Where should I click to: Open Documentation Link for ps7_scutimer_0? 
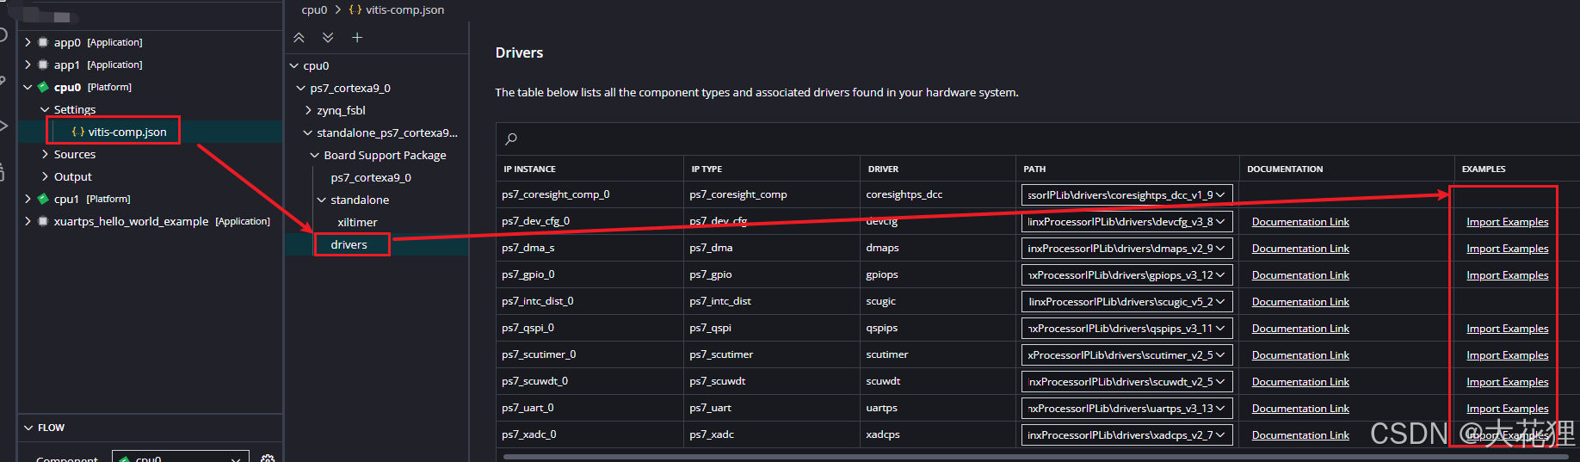(x=1300, y=355)
